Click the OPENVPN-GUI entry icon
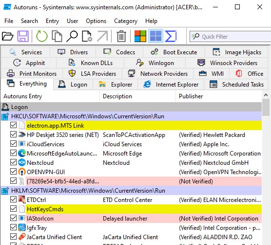 (22, 172)
